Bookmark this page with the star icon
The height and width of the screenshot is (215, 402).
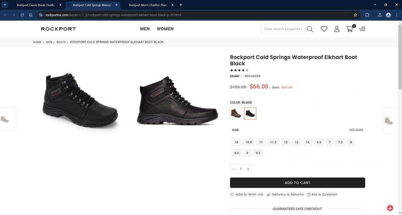[355, 15]
